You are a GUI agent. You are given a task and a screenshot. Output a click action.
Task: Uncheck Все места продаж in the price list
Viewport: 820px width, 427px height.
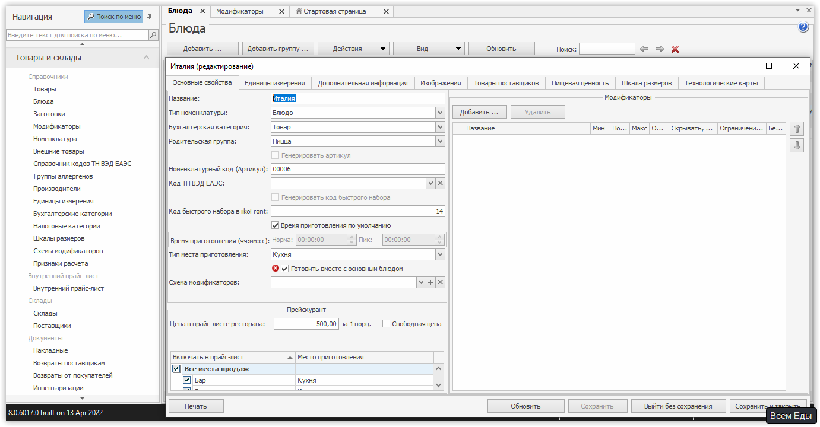176,369
